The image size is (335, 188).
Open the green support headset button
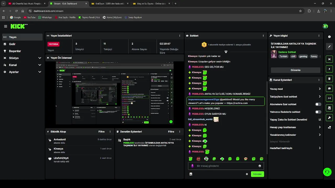coord(327,172)
